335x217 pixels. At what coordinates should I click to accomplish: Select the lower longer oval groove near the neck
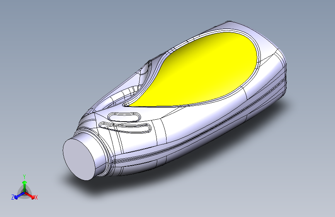tap(125, 127)
